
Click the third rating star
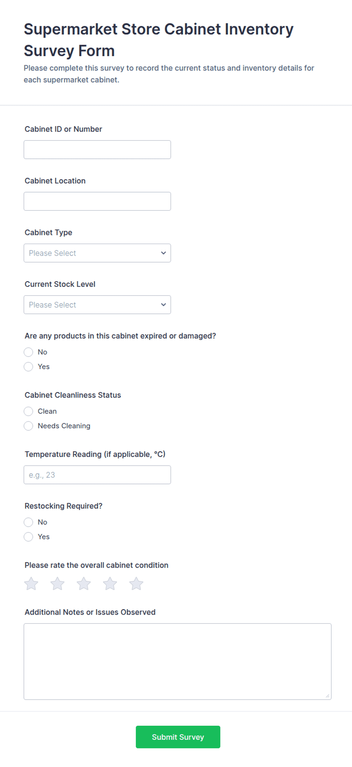(x=84, y=584)
